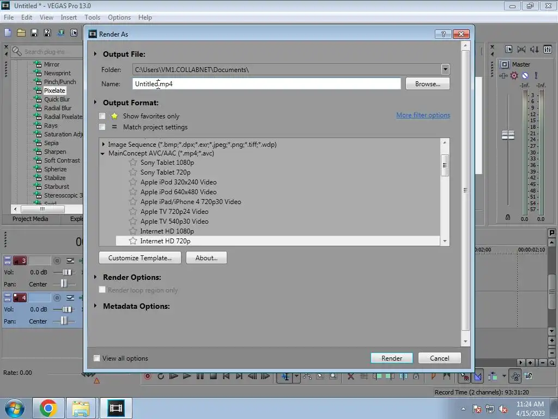Click Master bus solo exclamation icon
558x419 pixels.
(536, 75)
